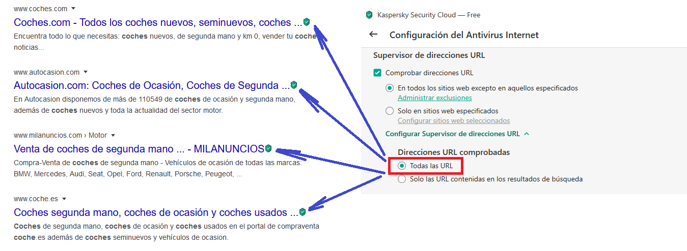The image size is (687, 251).
Task: Open Configurar sitios web seleccionados link
Action: (x=454, y=120)
